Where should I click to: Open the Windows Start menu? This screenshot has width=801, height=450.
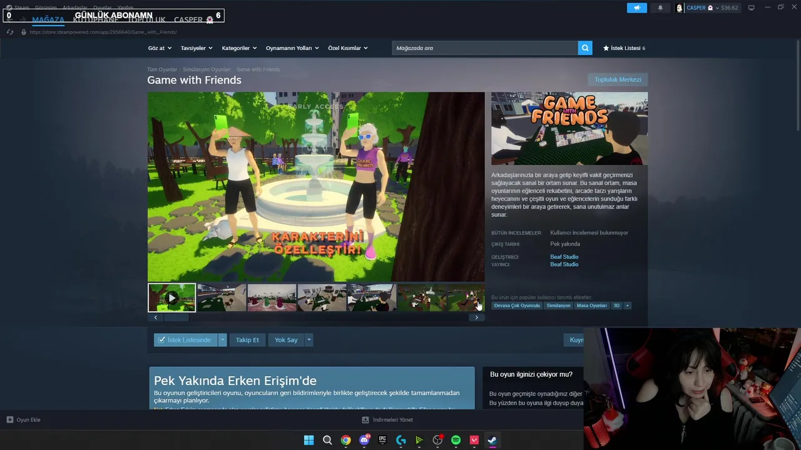[x=309, y=440]
